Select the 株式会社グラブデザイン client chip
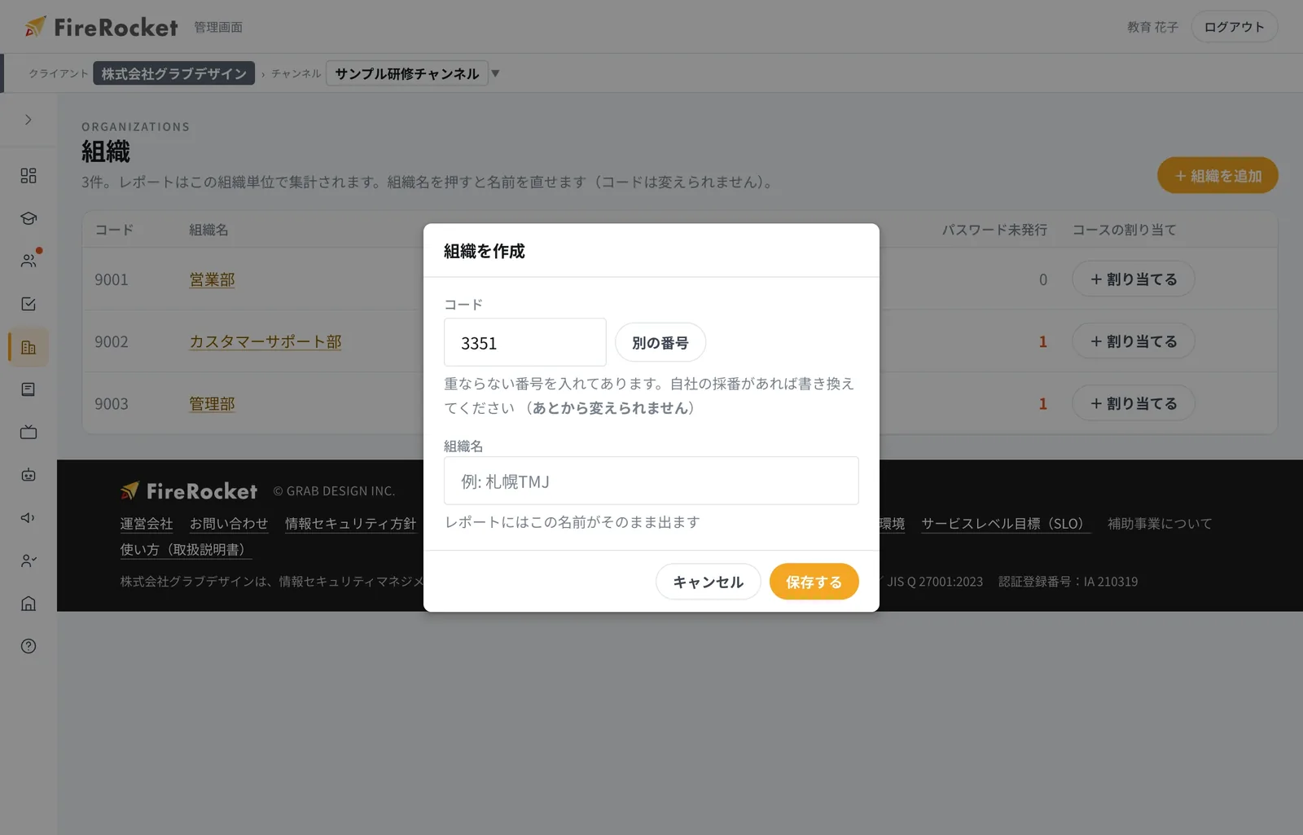1303x835 pixels. coord(173,73)
